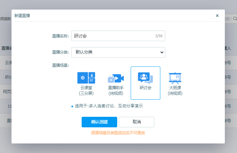Click the search magnifier icon behind dialog
This screenshot has width=237, height=153.
(x=235, y=19)
